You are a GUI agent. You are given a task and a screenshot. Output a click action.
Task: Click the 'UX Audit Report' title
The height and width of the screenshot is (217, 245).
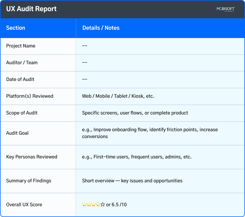32,9
